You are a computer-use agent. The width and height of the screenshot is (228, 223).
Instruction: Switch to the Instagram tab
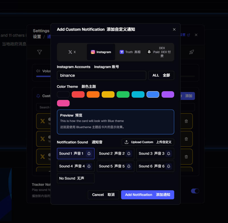click(x=101, y=52)
